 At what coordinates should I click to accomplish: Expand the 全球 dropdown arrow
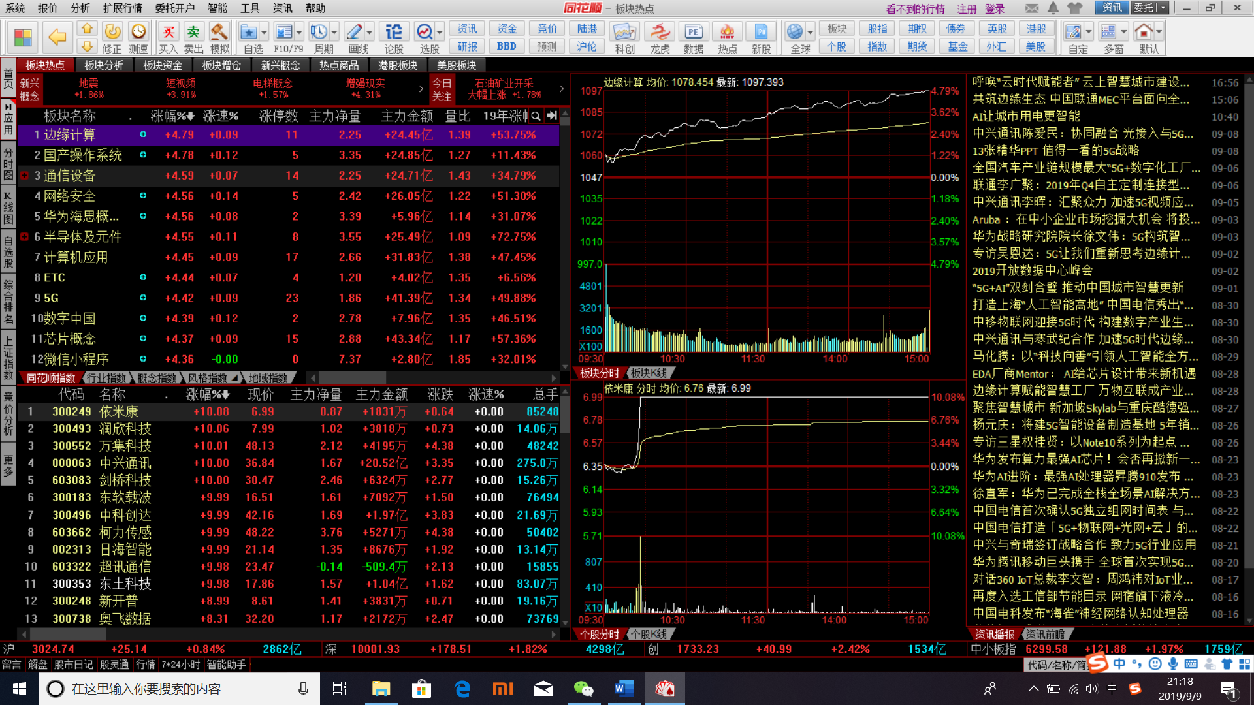811,32
